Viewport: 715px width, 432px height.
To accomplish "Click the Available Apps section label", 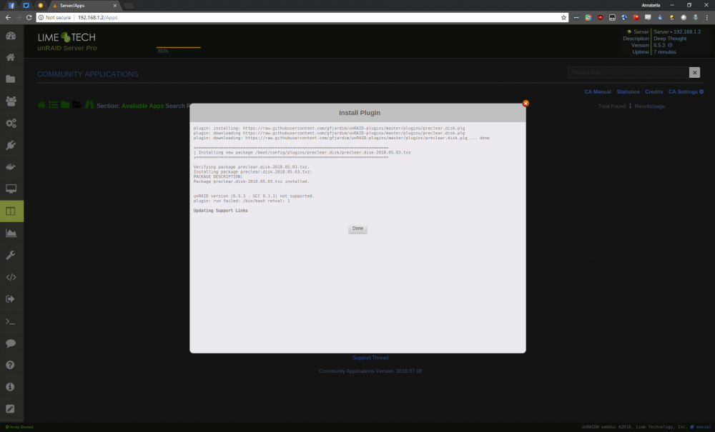I will [x=142, y=106].
